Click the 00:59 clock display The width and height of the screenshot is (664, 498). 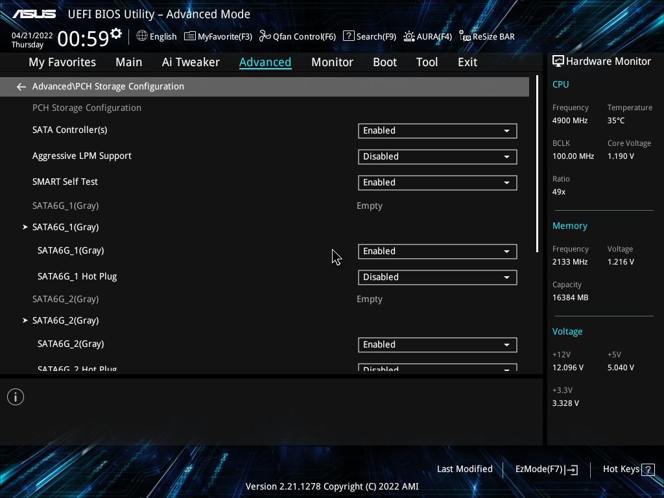click(84, 38)
